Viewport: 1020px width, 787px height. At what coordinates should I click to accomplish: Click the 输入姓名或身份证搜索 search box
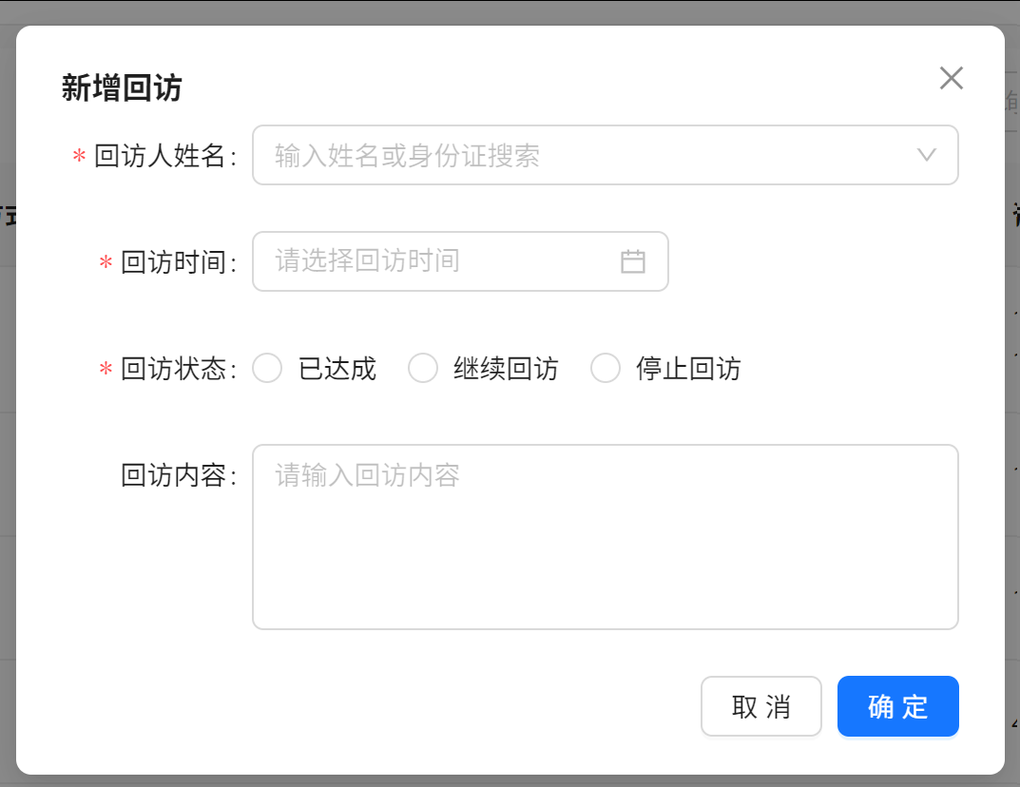570,155
